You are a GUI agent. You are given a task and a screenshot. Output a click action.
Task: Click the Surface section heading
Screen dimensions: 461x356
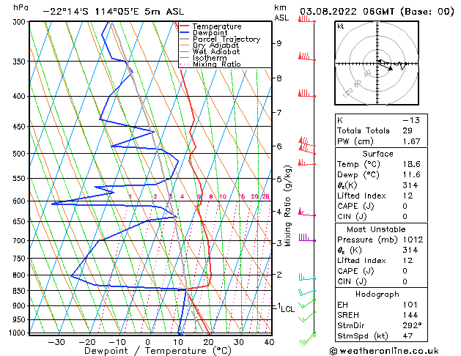pos(377,154)
